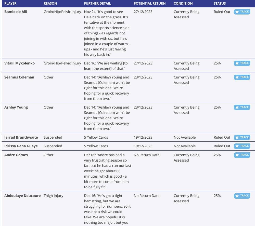Click Ashley Young's 23/12/2023 return date
Viewport: 255px width, 226px height.
[143, 107]
